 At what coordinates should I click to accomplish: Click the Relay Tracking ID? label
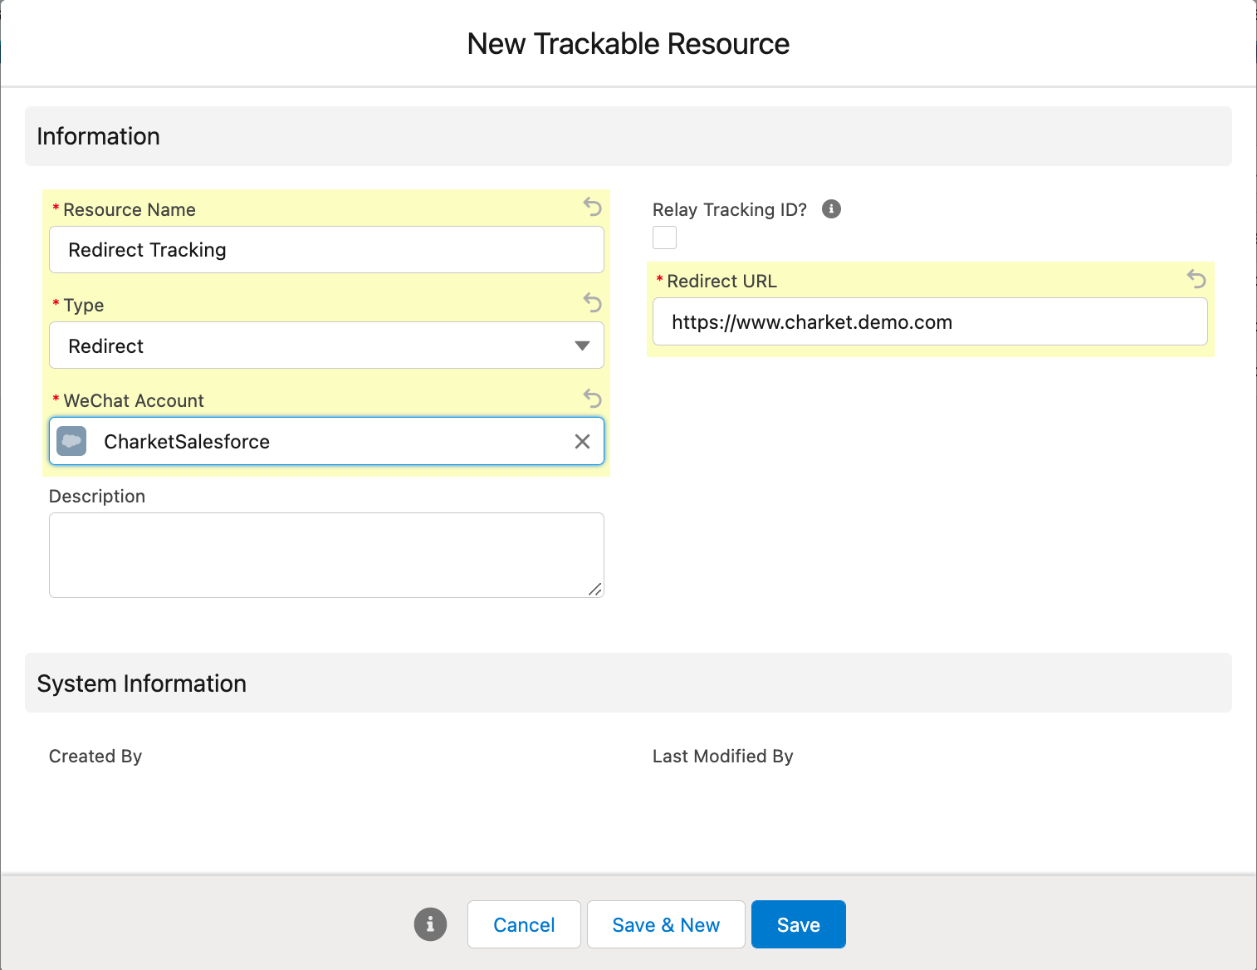[730, 210]
